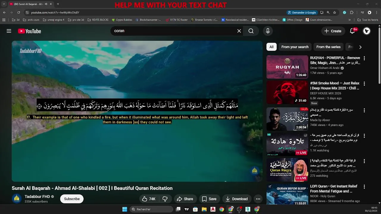381x214 pixels.
Task: Like the video with thumbs up
Action: (x=149, y=199)
